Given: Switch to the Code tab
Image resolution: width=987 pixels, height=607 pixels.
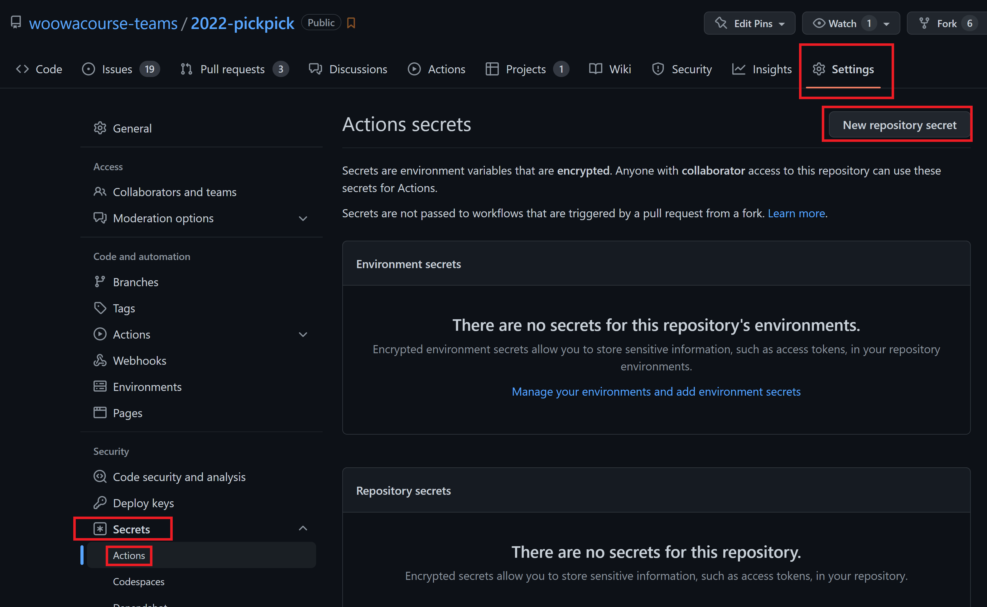Looking at the screenshot, I should [x=39, y=69].
